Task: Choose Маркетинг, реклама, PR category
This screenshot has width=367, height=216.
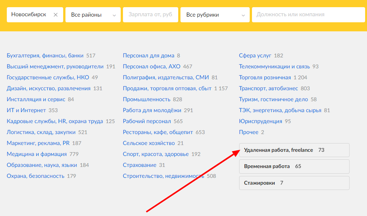Action: (38, 143)
